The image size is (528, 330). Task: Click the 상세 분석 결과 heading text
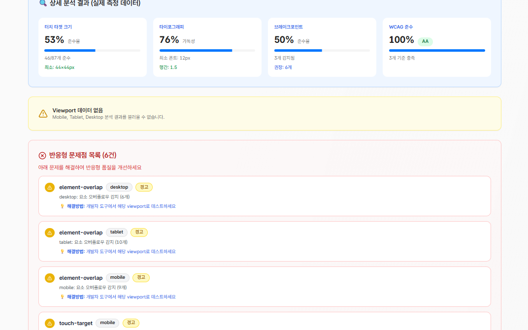(x=95, y=3)
